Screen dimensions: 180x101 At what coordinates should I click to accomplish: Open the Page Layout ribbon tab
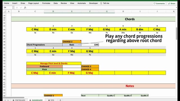[x=33, y=3]
